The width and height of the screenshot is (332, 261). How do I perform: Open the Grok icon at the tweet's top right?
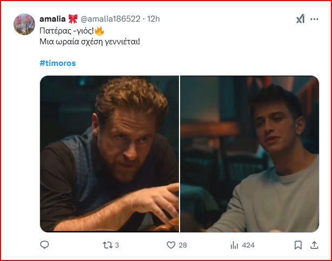point(301,19)
